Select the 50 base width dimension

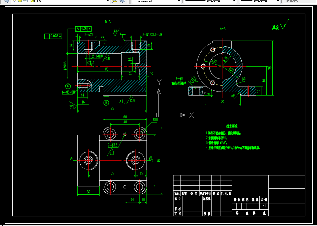(x=222, y=102)
